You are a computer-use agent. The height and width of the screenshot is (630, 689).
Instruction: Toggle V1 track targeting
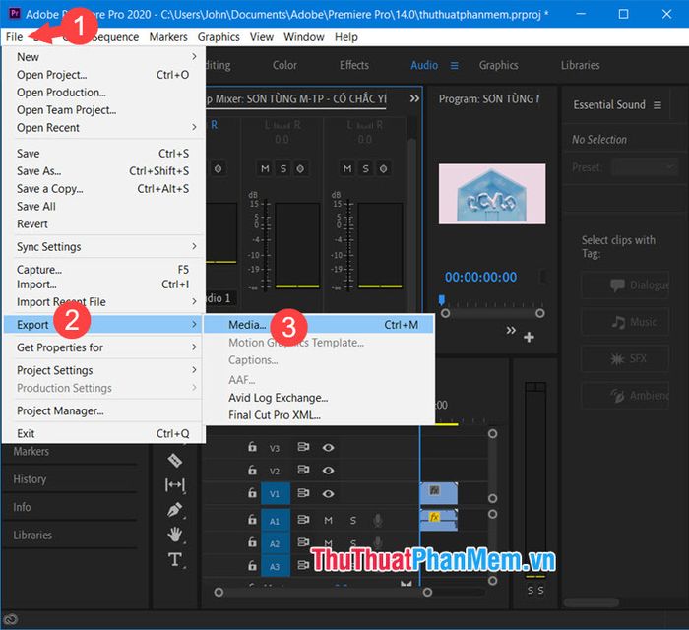coord(275,494)
